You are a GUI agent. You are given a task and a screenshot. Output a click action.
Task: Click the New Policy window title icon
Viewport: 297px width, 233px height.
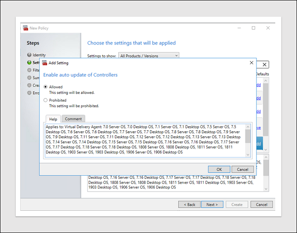pyautogui.click(x=25, y=28)
